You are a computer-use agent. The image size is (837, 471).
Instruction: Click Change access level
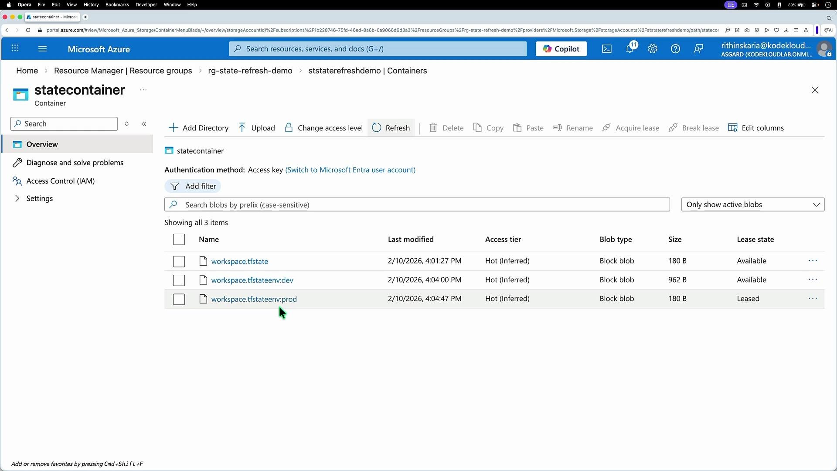[x=323, y=128]
